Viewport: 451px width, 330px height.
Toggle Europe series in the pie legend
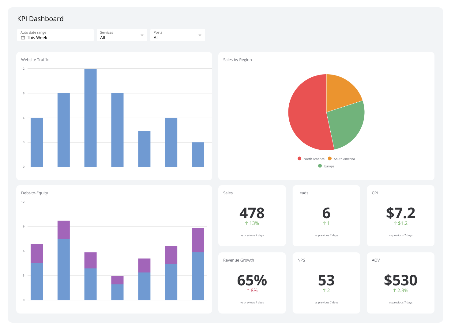(x=326, y=166)
